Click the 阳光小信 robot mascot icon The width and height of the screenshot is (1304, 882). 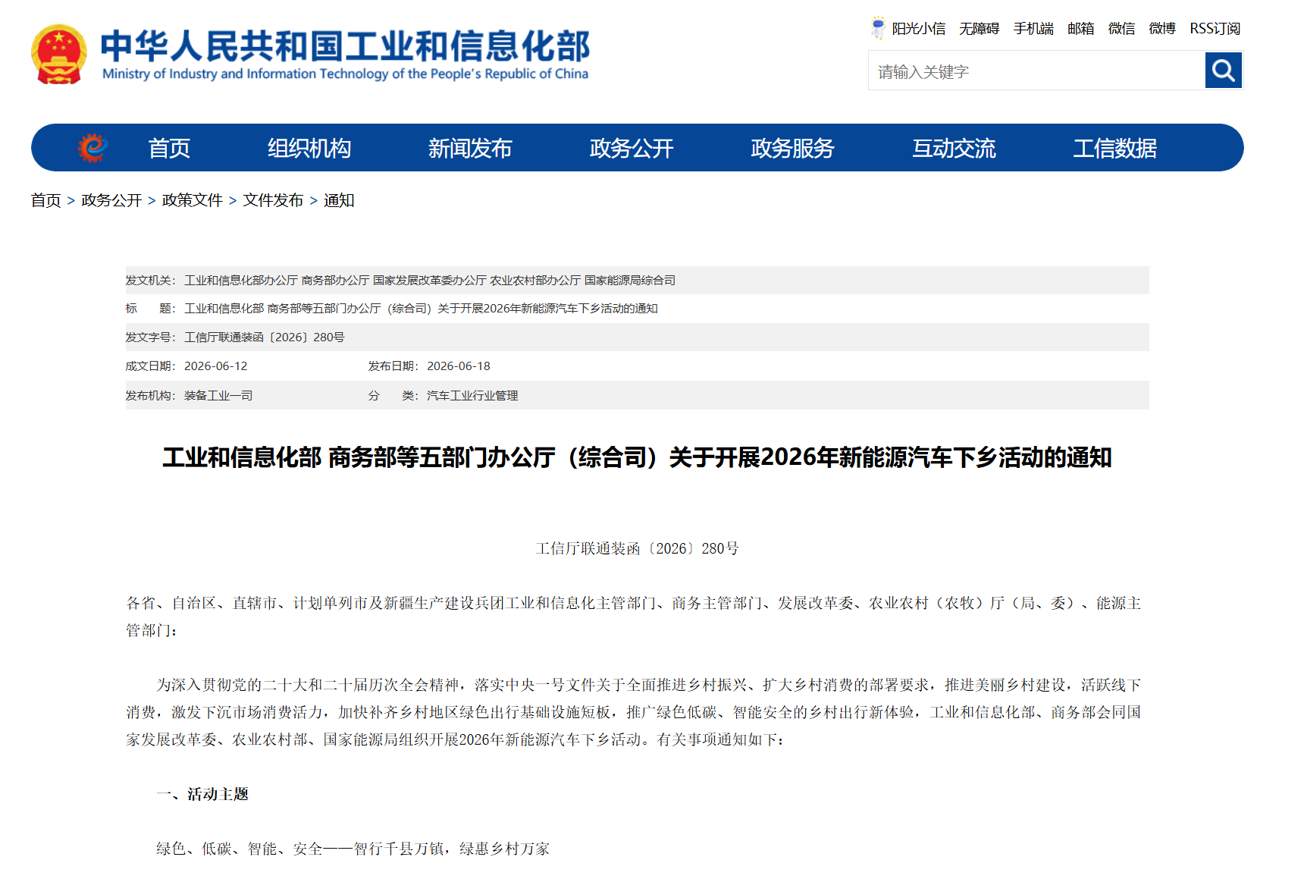coord(878,28)
